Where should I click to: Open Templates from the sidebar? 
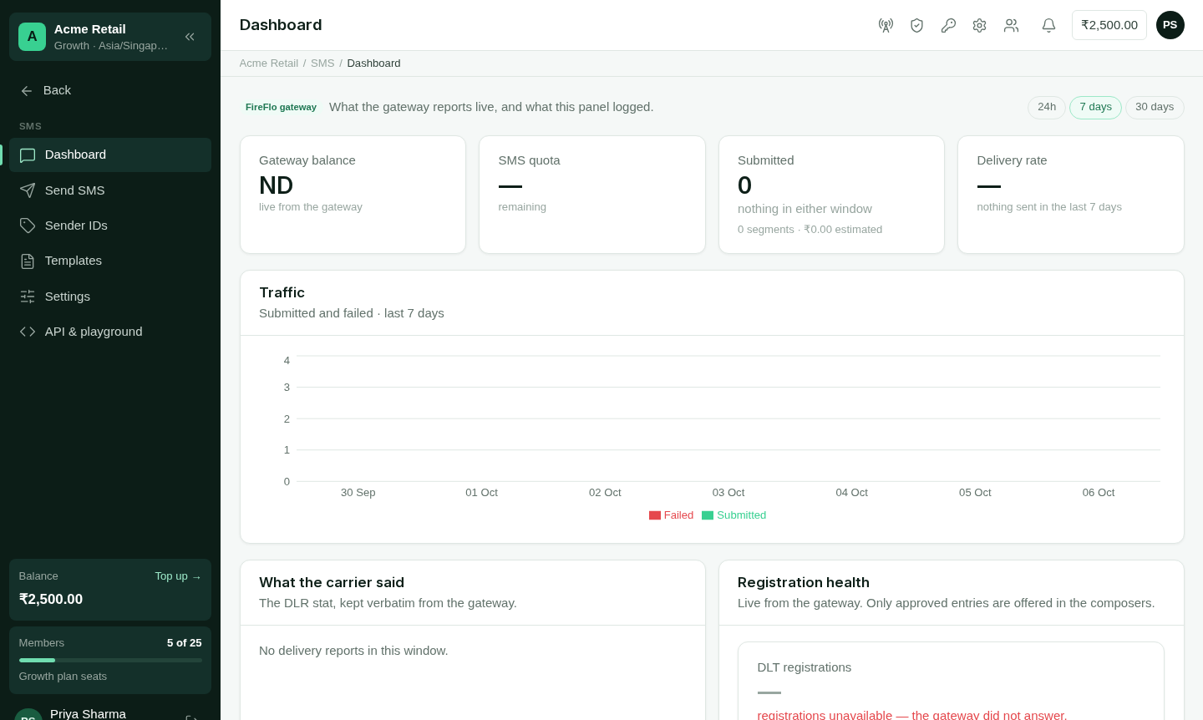click(110, 261)
